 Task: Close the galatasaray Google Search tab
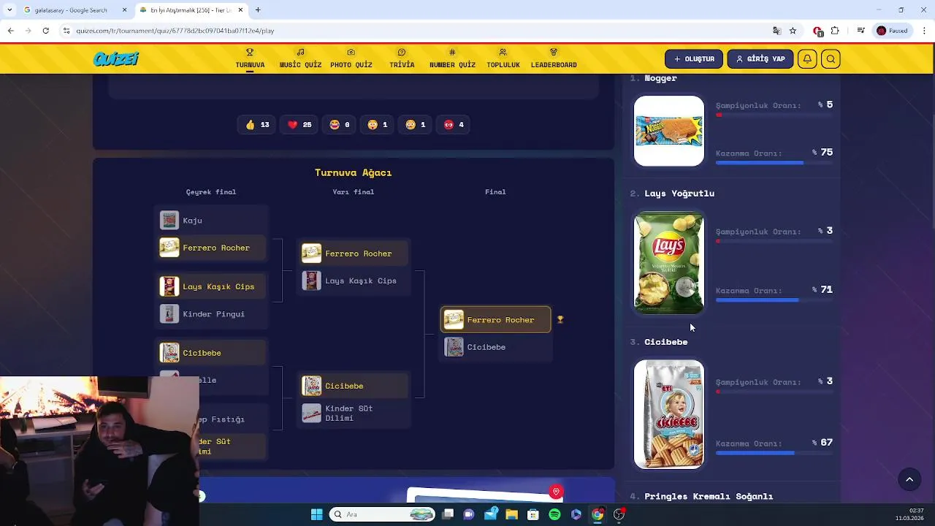(124, 10)
